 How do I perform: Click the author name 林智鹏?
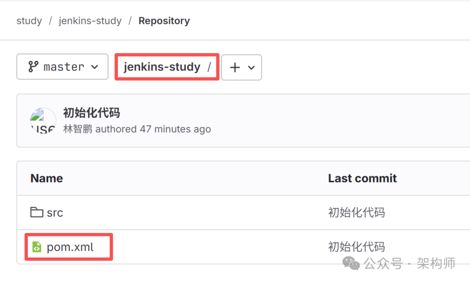(78, 129)
